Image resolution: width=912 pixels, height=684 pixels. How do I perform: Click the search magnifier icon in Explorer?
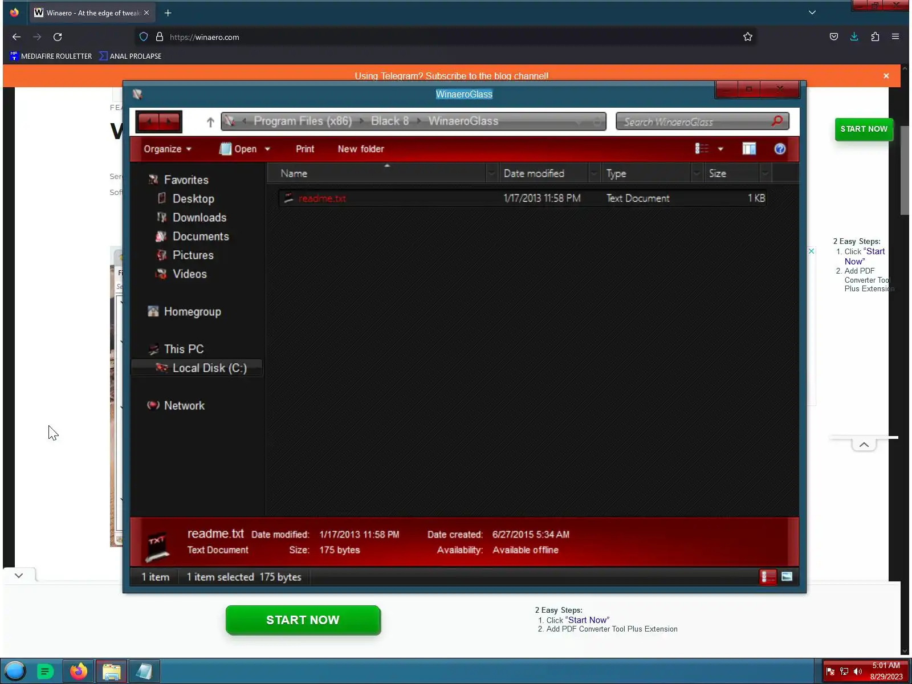coord(777,121)
